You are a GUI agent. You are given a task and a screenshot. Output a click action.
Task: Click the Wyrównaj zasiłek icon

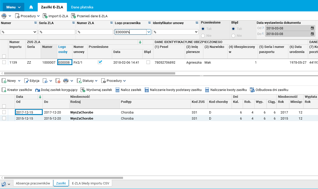coord(83,90)
